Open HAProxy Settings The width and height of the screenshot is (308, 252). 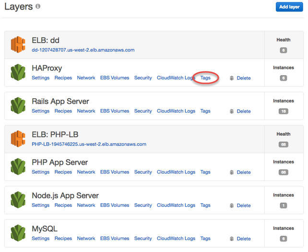tap(41, 78)
